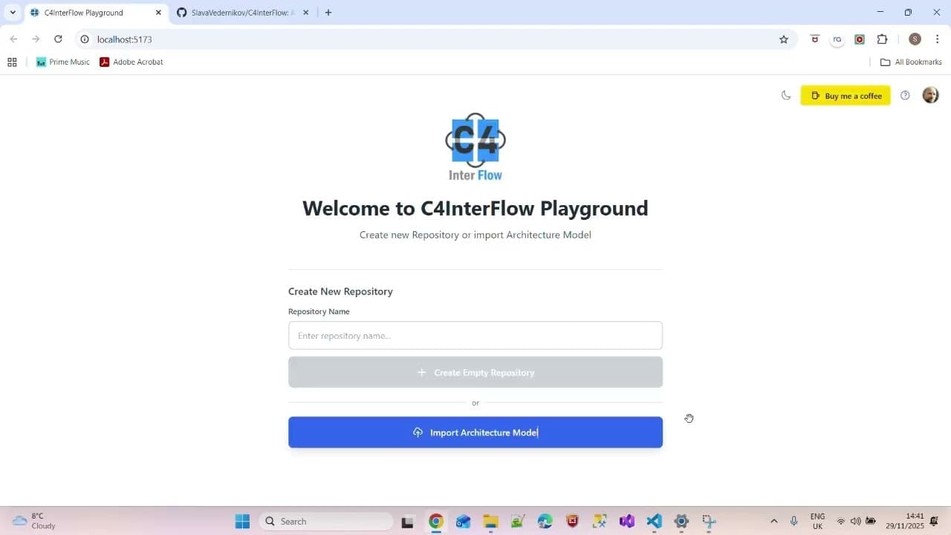This screenshot has width=951, height=535.
Task: Switch to the SlavaVedernikov/C4InterFlow tab
Action: pos(238,13)
